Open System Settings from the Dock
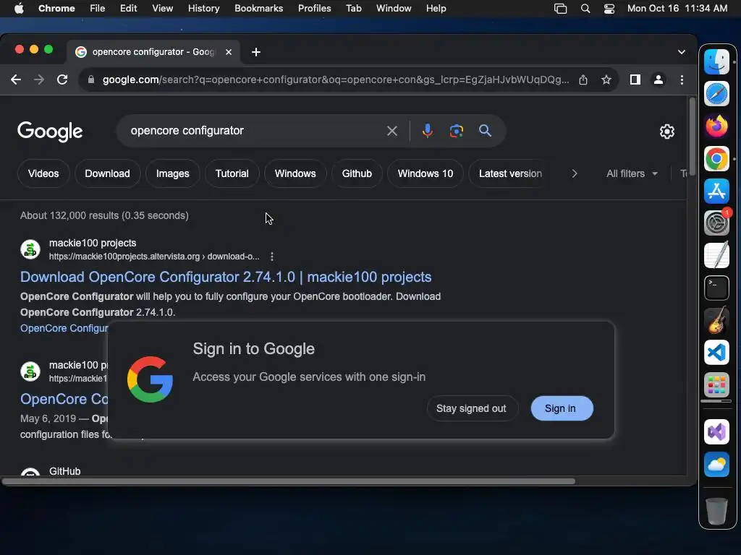 coord(716,223)
